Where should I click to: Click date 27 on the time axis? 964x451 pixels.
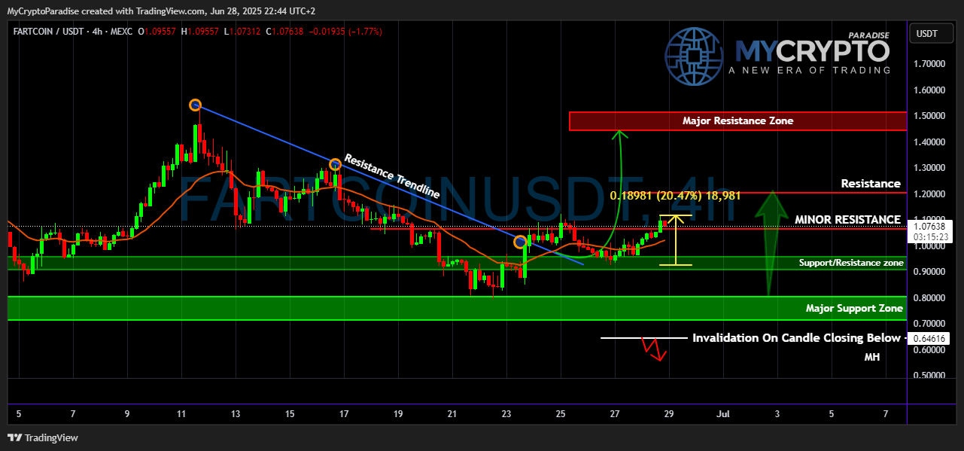point(615,413)
